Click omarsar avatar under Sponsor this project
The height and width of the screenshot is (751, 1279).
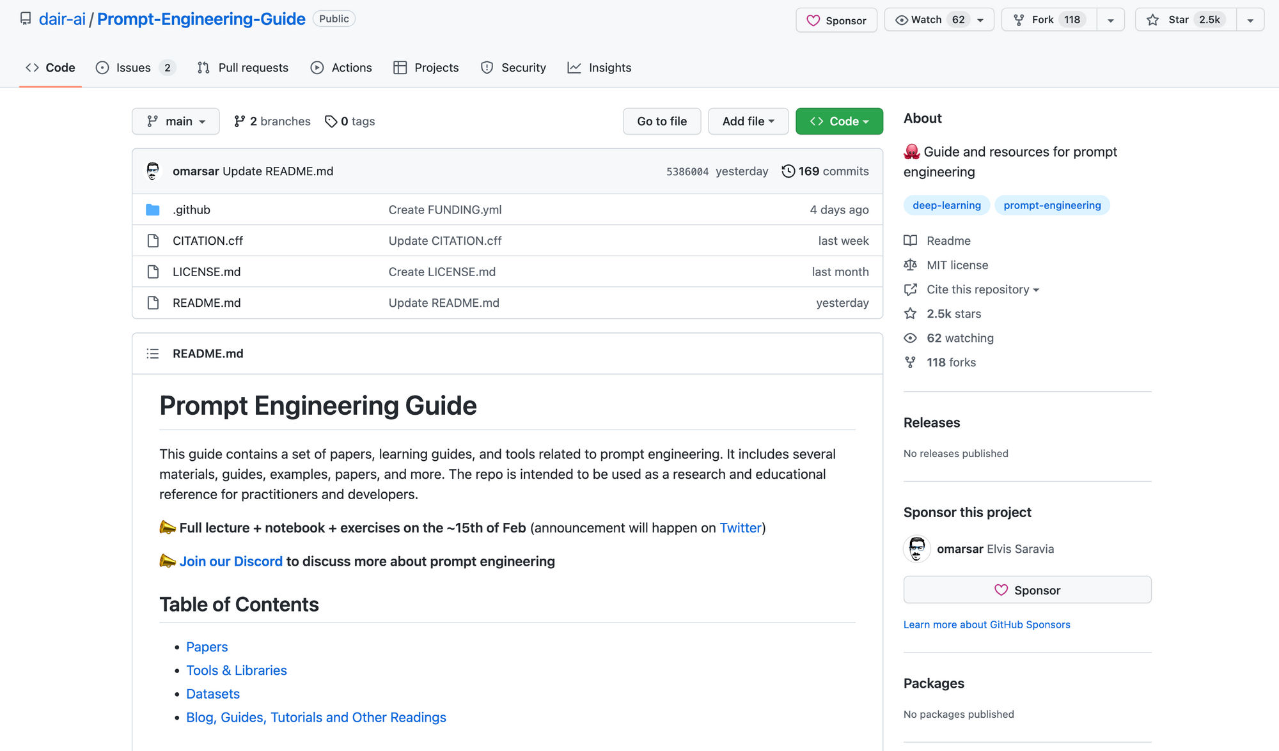tap(917, 549)
